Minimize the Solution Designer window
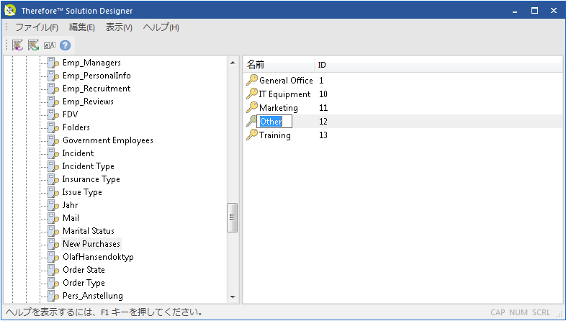This screenshot has width=566, height=321. (515, 11)
